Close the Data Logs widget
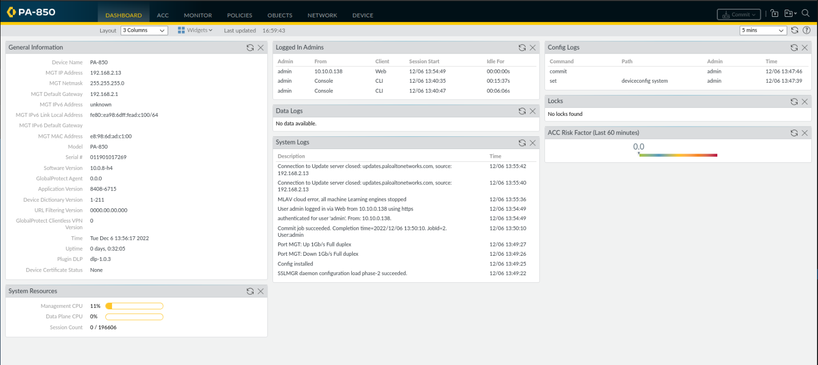The height and width of the screenshot is (365, 818). point(533,111)
